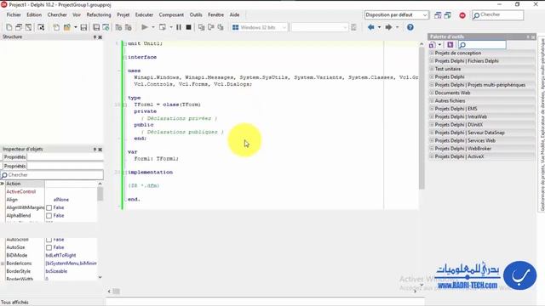Image resolution: width=545 pixels, height=306 pixels.
Task: Expand the Test unitaire category
Action: pos(432,69)
